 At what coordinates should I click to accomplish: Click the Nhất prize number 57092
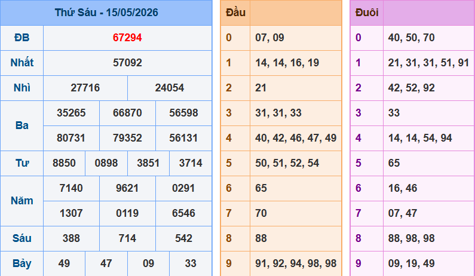[x=127, y=63]
